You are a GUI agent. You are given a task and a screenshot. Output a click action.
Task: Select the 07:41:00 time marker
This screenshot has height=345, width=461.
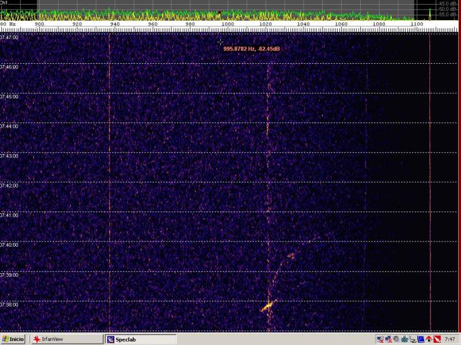(9, 215)
